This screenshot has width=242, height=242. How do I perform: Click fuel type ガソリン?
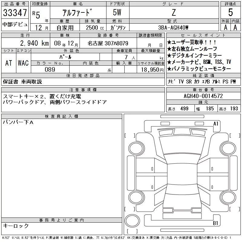[x=118, y=28]
